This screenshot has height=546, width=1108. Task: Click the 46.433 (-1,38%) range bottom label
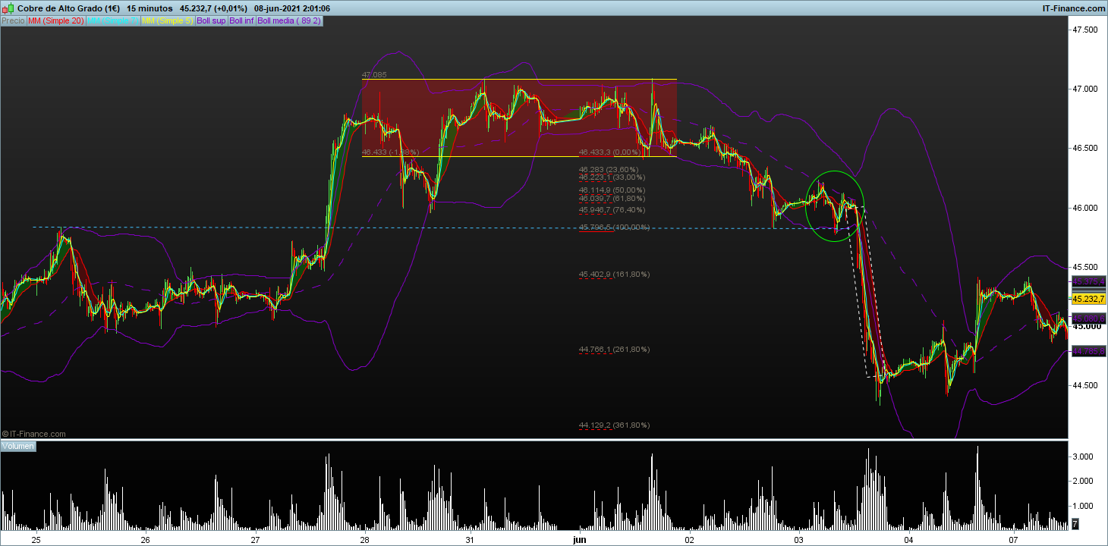[390, 152]
